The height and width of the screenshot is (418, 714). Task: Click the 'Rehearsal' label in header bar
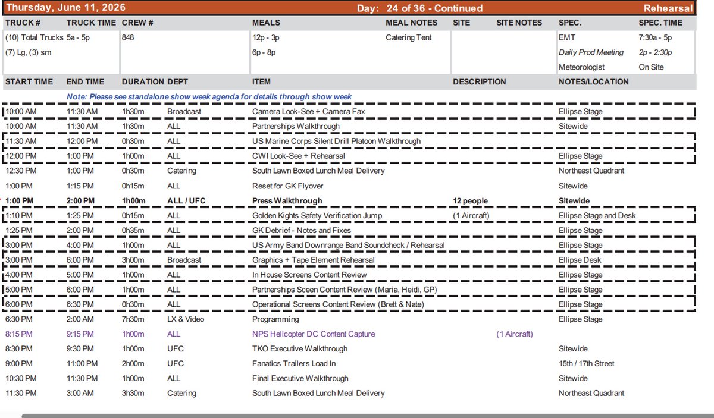click(x=668, y=8)
